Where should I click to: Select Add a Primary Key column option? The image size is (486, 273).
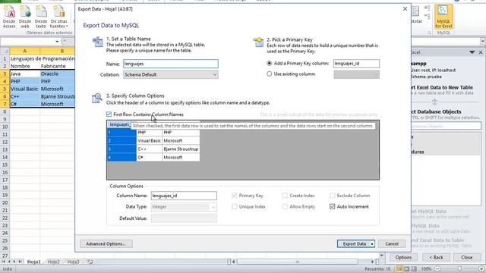(269, 63)
